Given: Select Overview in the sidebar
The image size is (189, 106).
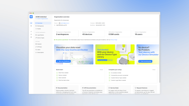Looking at the screenshot, I should [43, 23].
